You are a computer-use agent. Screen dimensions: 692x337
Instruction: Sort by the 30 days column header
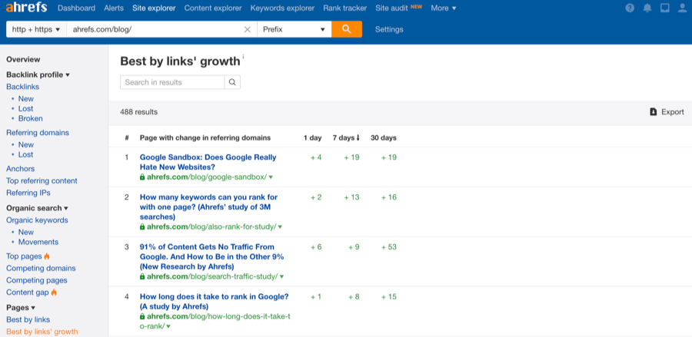384,138
